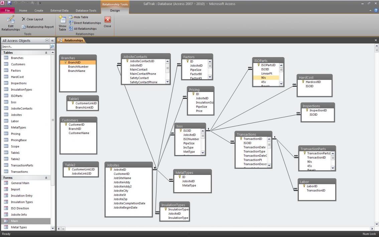Select the Design tab under Relationship Tools

tap(115, 10)
